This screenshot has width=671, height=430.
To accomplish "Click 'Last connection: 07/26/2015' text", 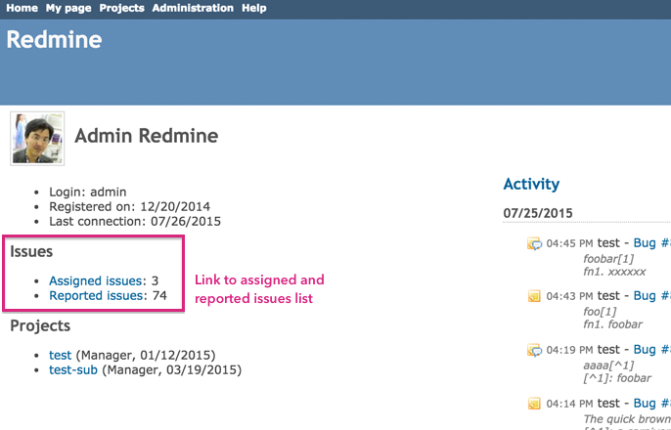I will (135, 222).
